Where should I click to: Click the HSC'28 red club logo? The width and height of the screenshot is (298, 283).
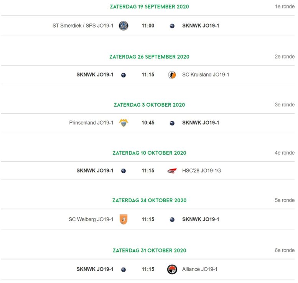(172, 171)
